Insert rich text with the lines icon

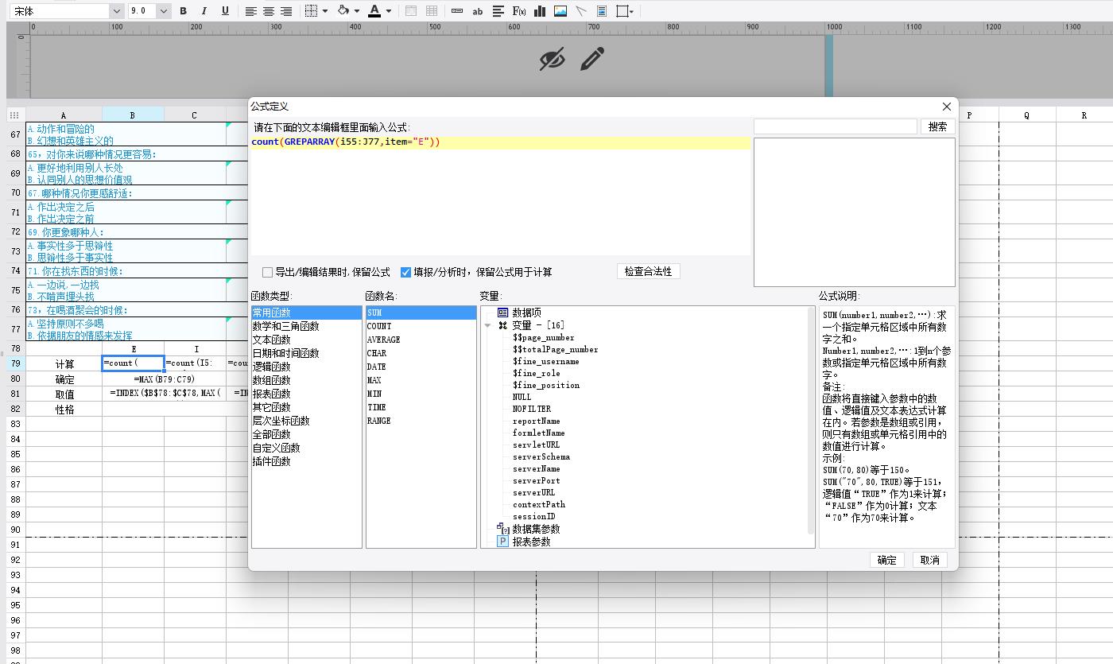point(498,11)
